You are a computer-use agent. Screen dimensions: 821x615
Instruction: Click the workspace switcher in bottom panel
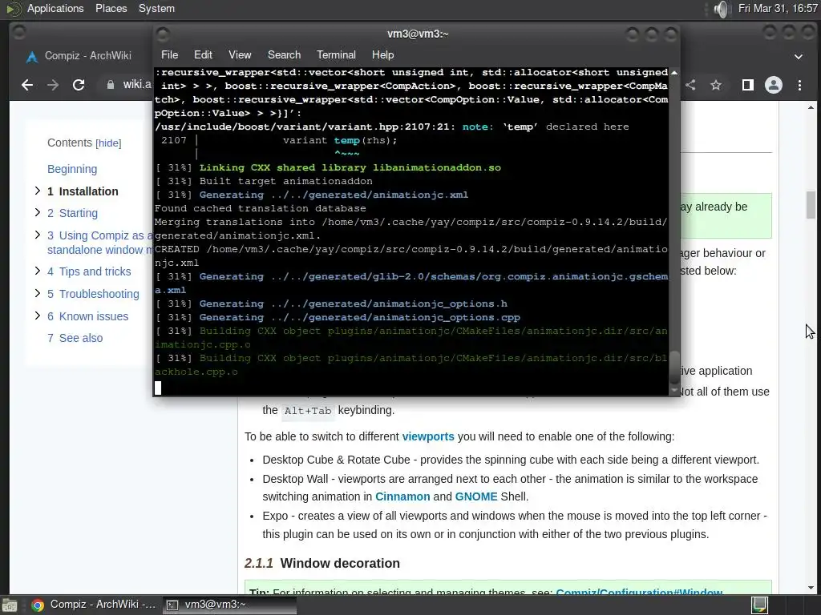tap(760, 605)
